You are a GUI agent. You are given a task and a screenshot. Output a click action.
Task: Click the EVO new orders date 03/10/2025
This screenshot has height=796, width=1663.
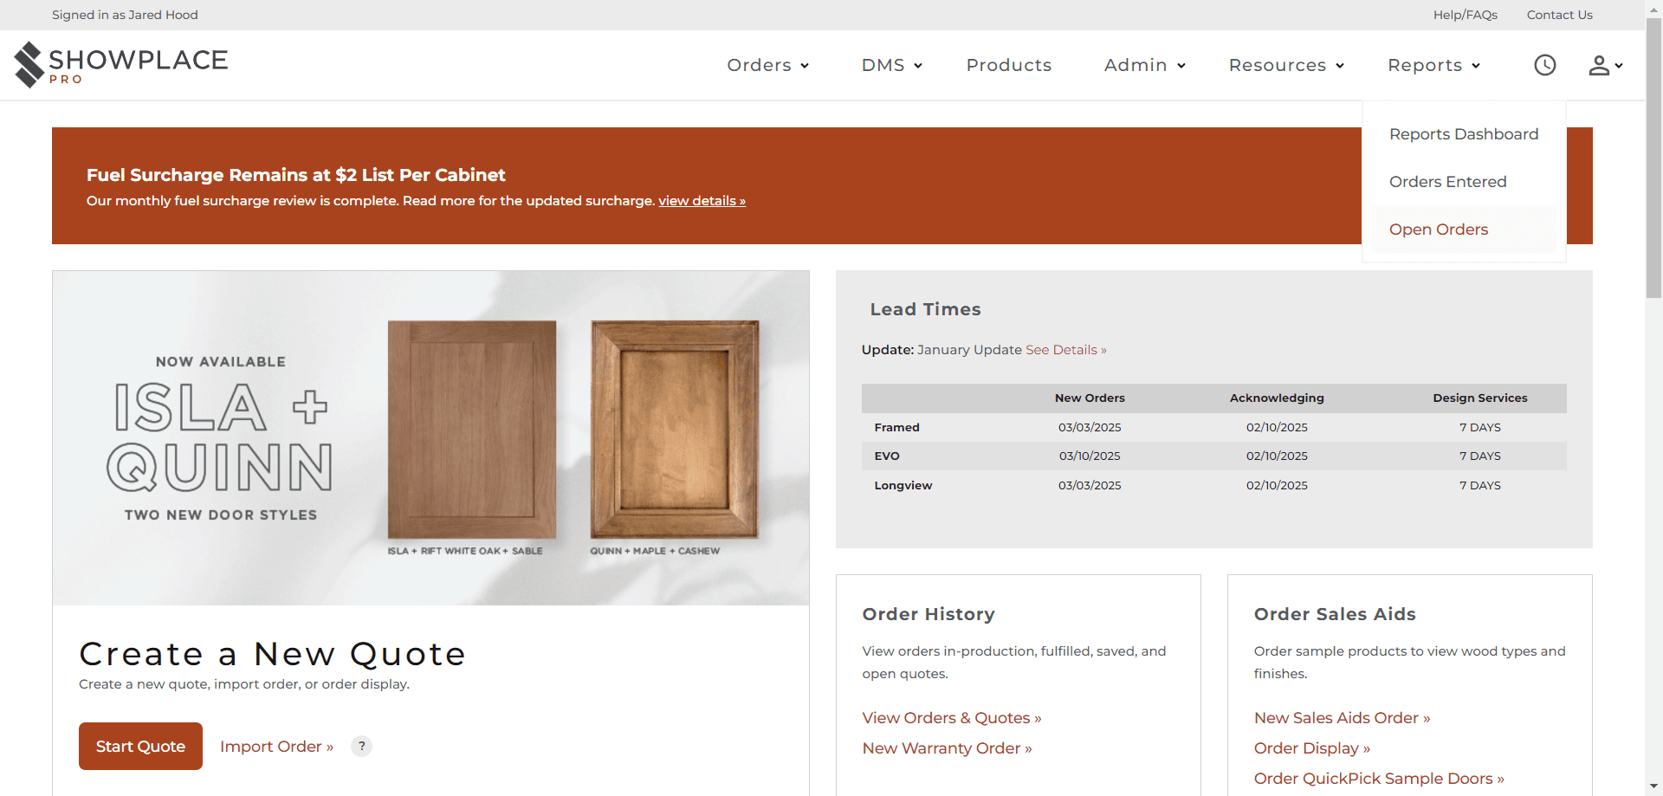[x=1090, y=456]
